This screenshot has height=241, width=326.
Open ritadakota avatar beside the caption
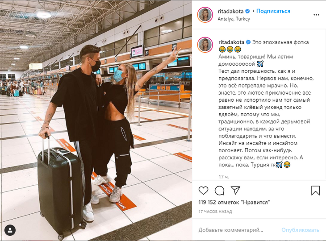205,45
